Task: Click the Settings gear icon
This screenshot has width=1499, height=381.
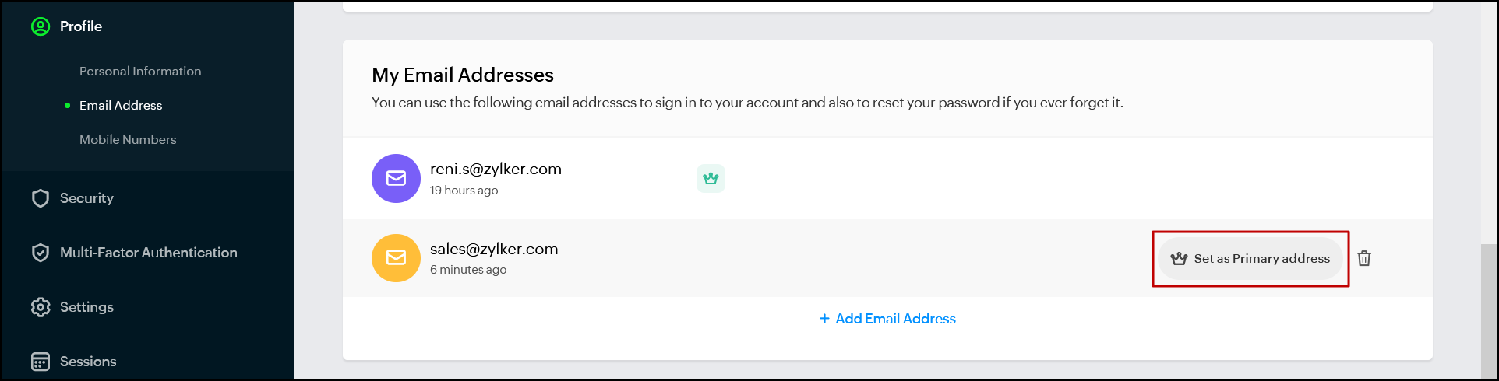Action: click(41, 307)
